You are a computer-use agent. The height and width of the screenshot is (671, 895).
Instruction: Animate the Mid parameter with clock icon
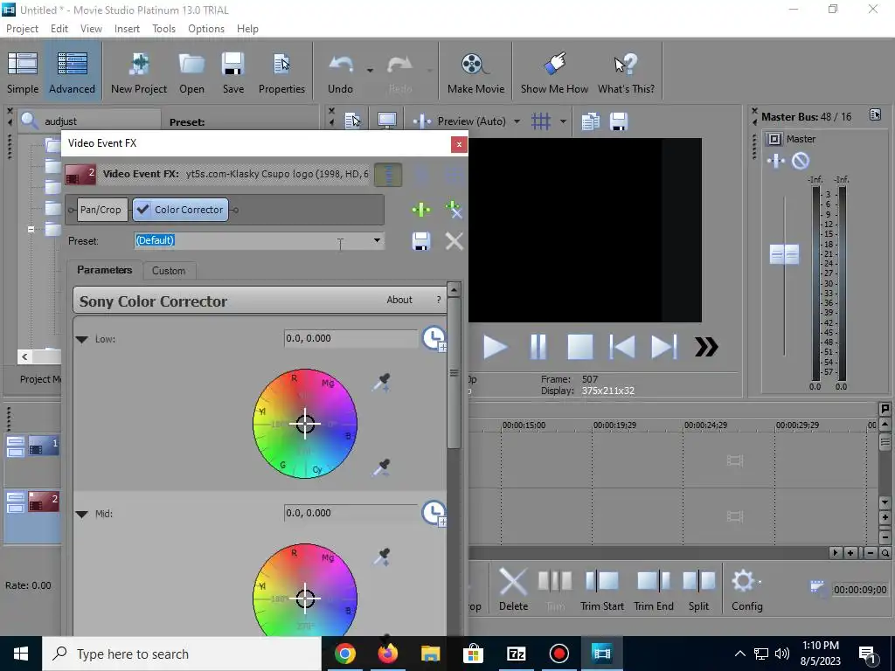pyautogui.click(x=434, y=513)
